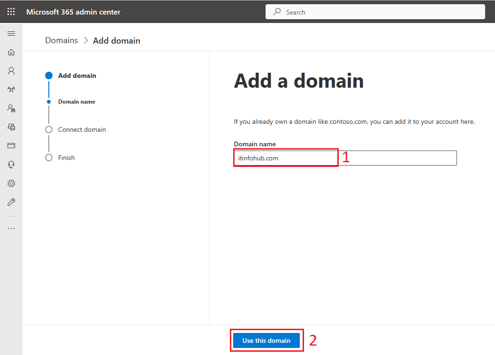Focus the Search box in the header
The width and height of the screenshot is (495, 355).
click(x=375, y=12)
